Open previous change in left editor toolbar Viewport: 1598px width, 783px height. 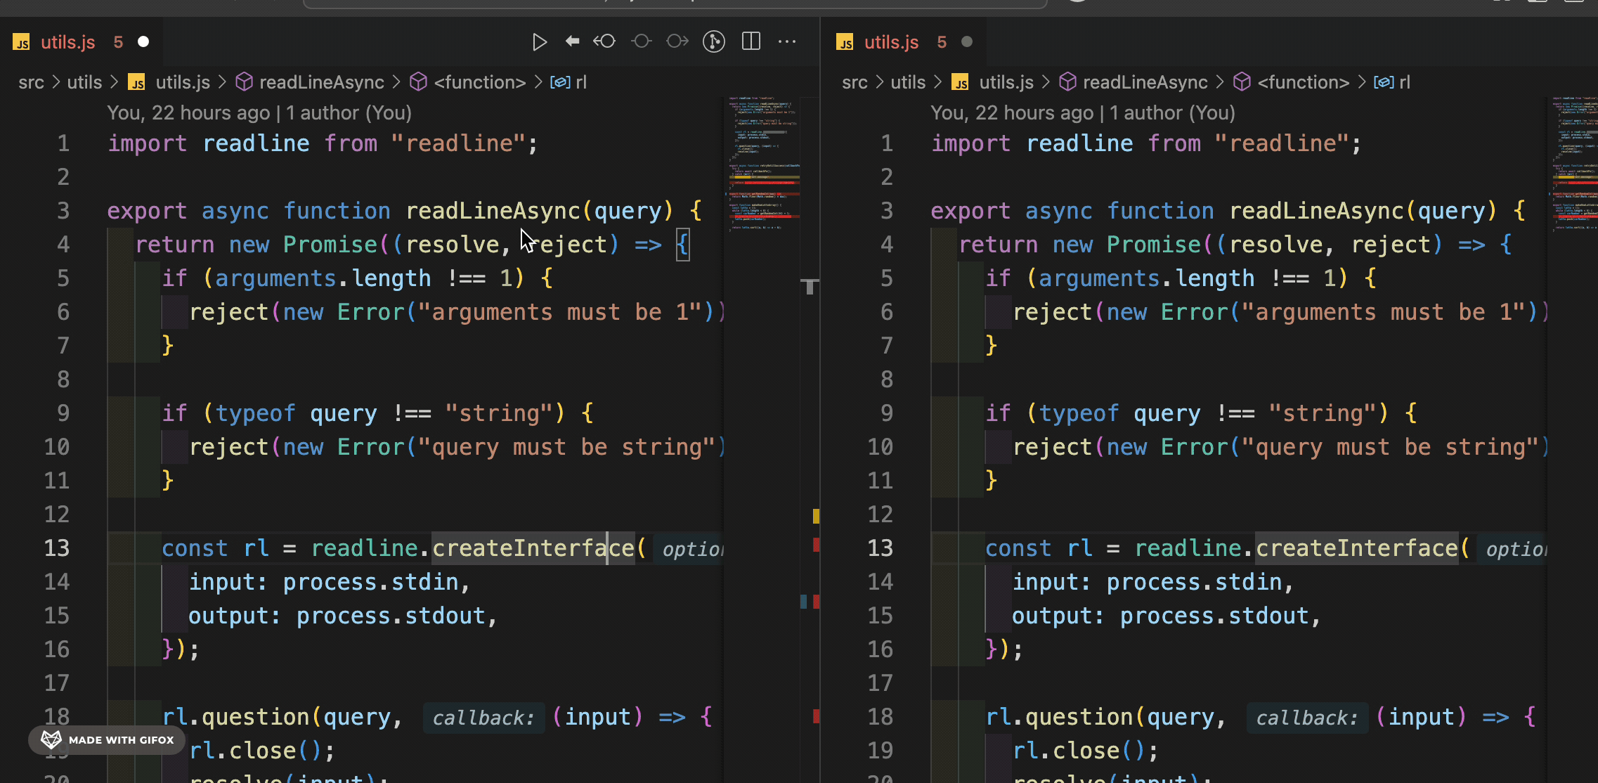point(604,41)
